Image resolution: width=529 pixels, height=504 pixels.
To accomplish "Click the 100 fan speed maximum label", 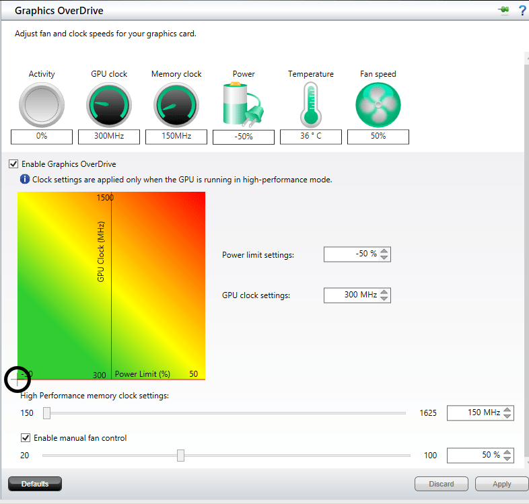I will click(x=431, y=456).
